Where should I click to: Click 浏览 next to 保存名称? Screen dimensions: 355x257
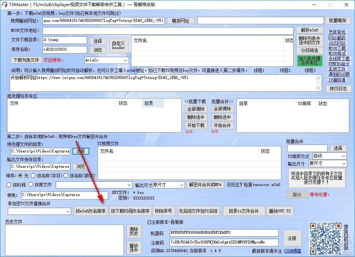coord(97,50)
